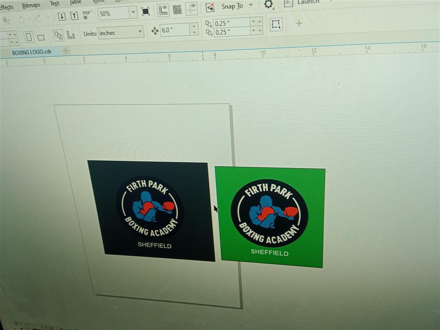Open the Options gear icon
Screen dimensions: 440x330
(269, 4)
